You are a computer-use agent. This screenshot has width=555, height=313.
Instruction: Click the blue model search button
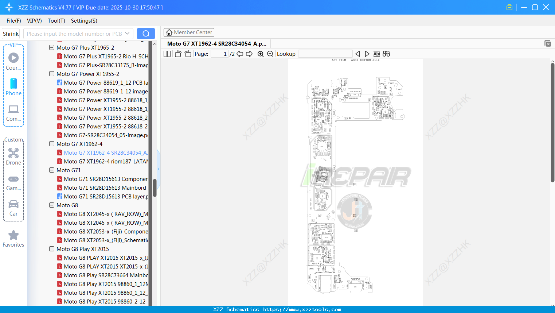[146, 34]
